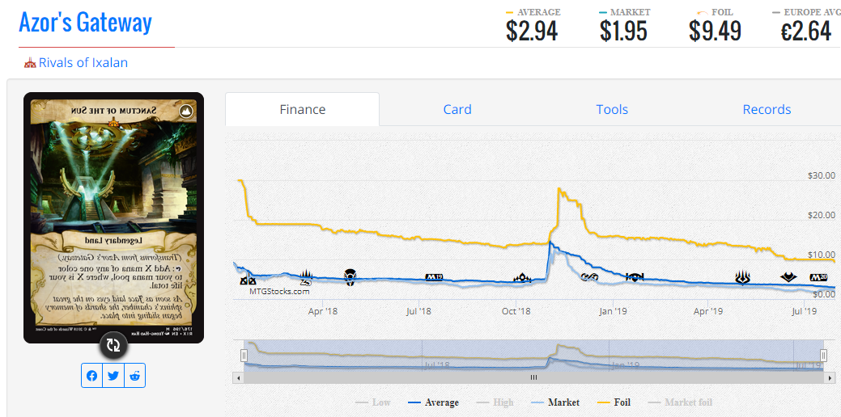Click the Apr '18 axis label
Screen dimensions: 841x417
[x=323, y=310]
